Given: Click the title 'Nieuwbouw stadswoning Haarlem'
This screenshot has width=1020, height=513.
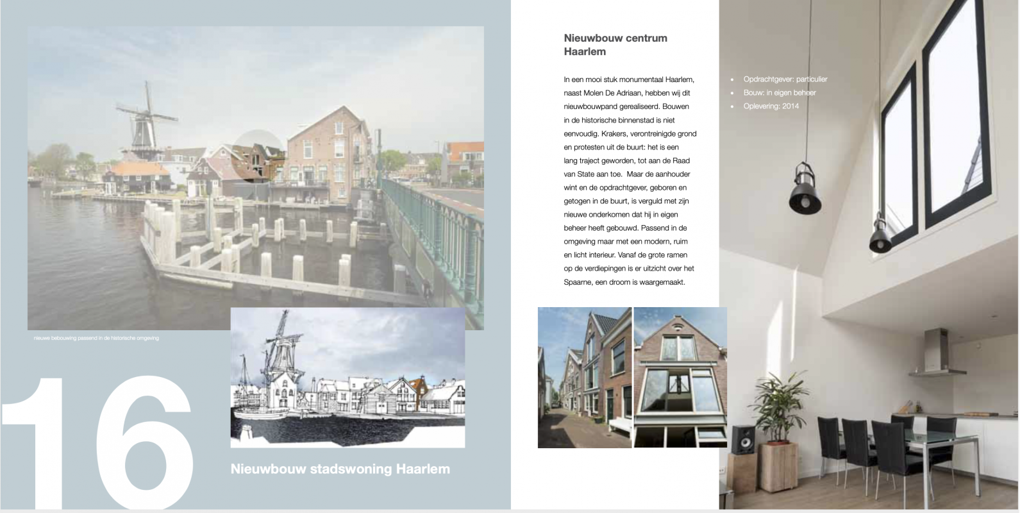Looking at the screenshot, I should 340,469.
